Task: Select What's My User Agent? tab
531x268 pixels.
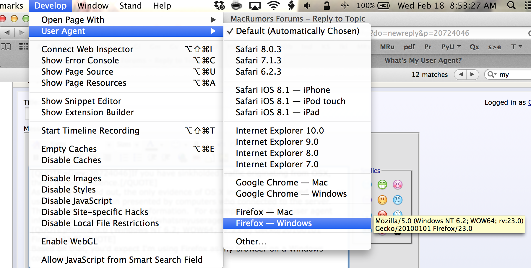Action: (x=423, y=60)
